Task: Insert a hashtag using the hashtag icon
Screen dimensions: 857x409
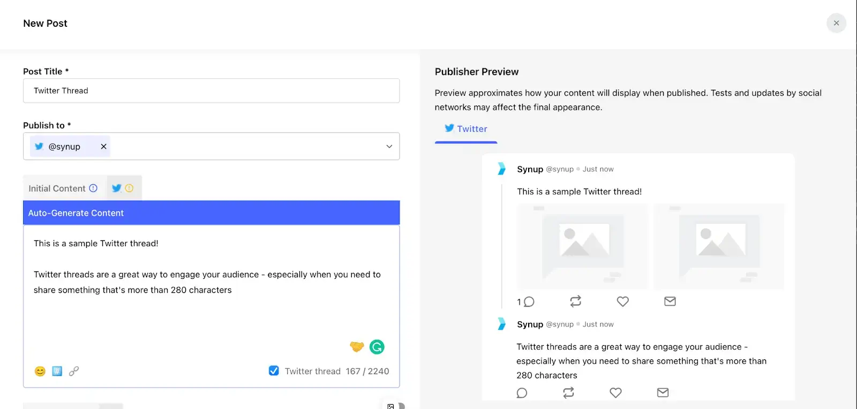Action: (57, 371)
